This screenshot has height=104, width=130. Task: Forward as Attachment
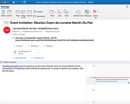coord(39,16)
